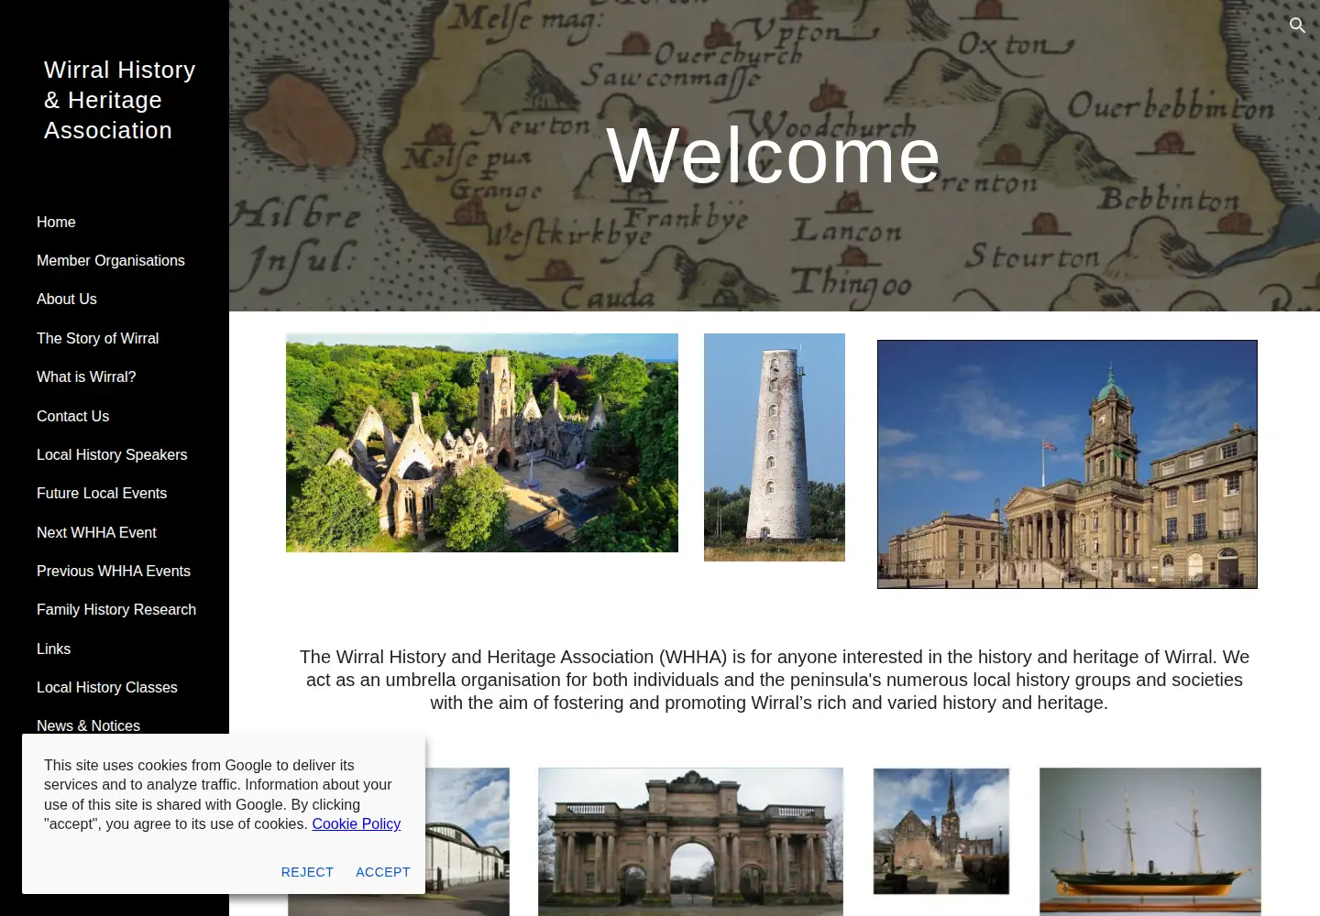
Task: Open the town hall clock tower photo
Action: [1067, 464]
